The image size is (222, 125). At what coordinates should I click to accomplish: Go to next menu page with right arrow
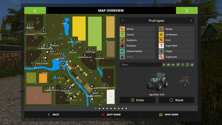click(187, 11)
